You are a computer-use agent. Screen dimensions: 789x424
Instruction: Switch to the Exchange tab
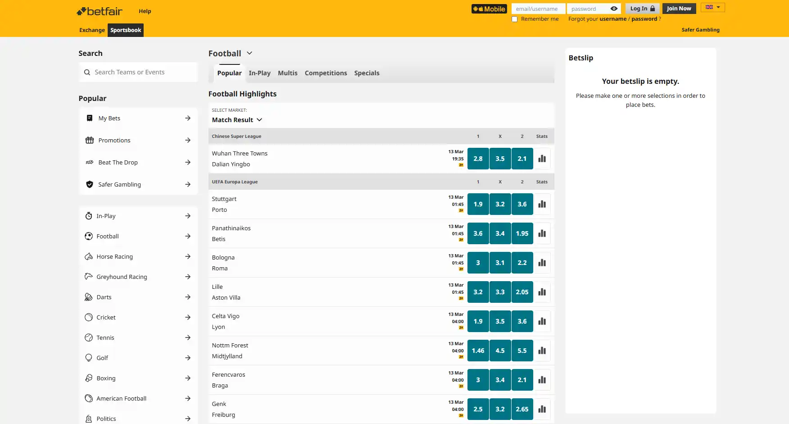point(92,30)
